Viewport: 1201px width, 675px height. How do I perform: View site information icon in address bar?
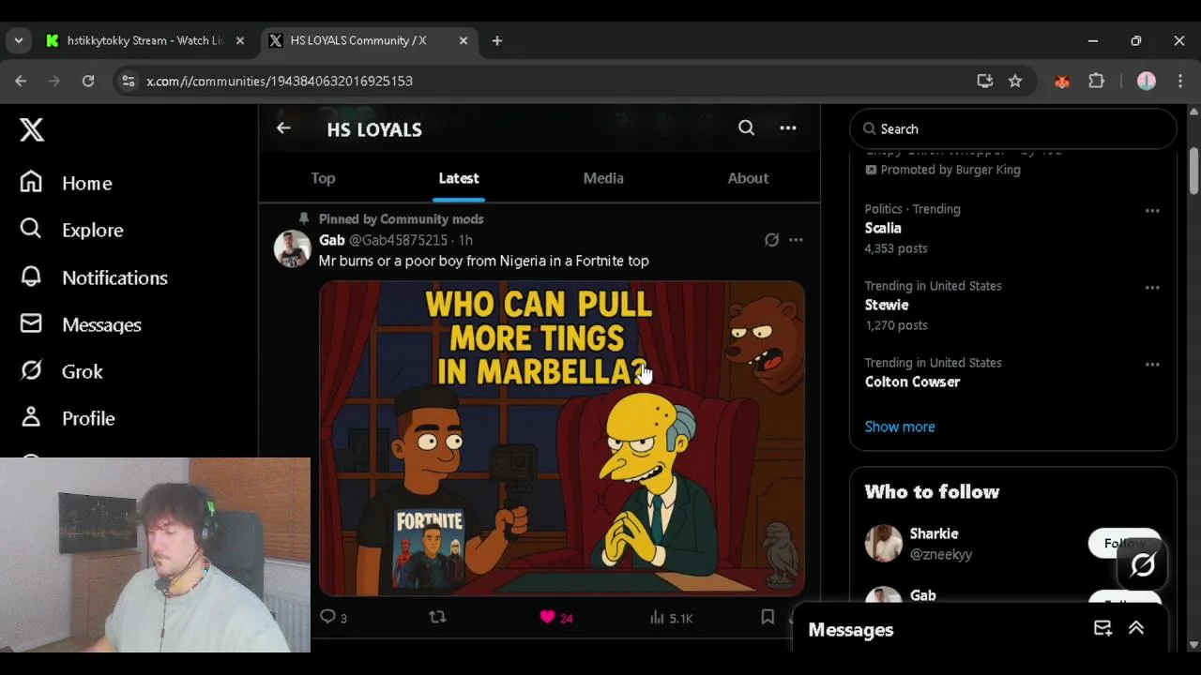coord(129,81)
